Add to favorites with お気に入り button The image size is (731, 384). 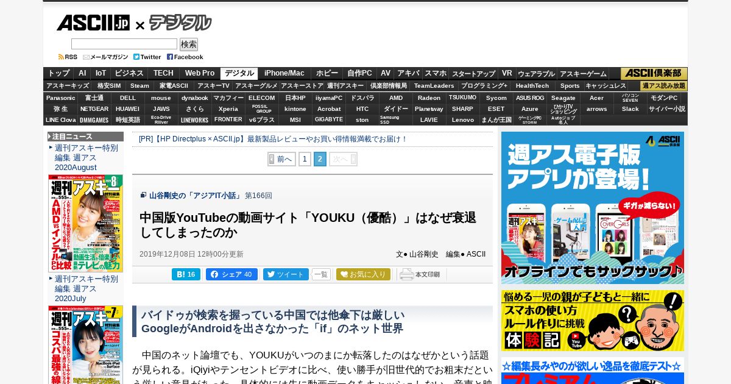[363, 274]
